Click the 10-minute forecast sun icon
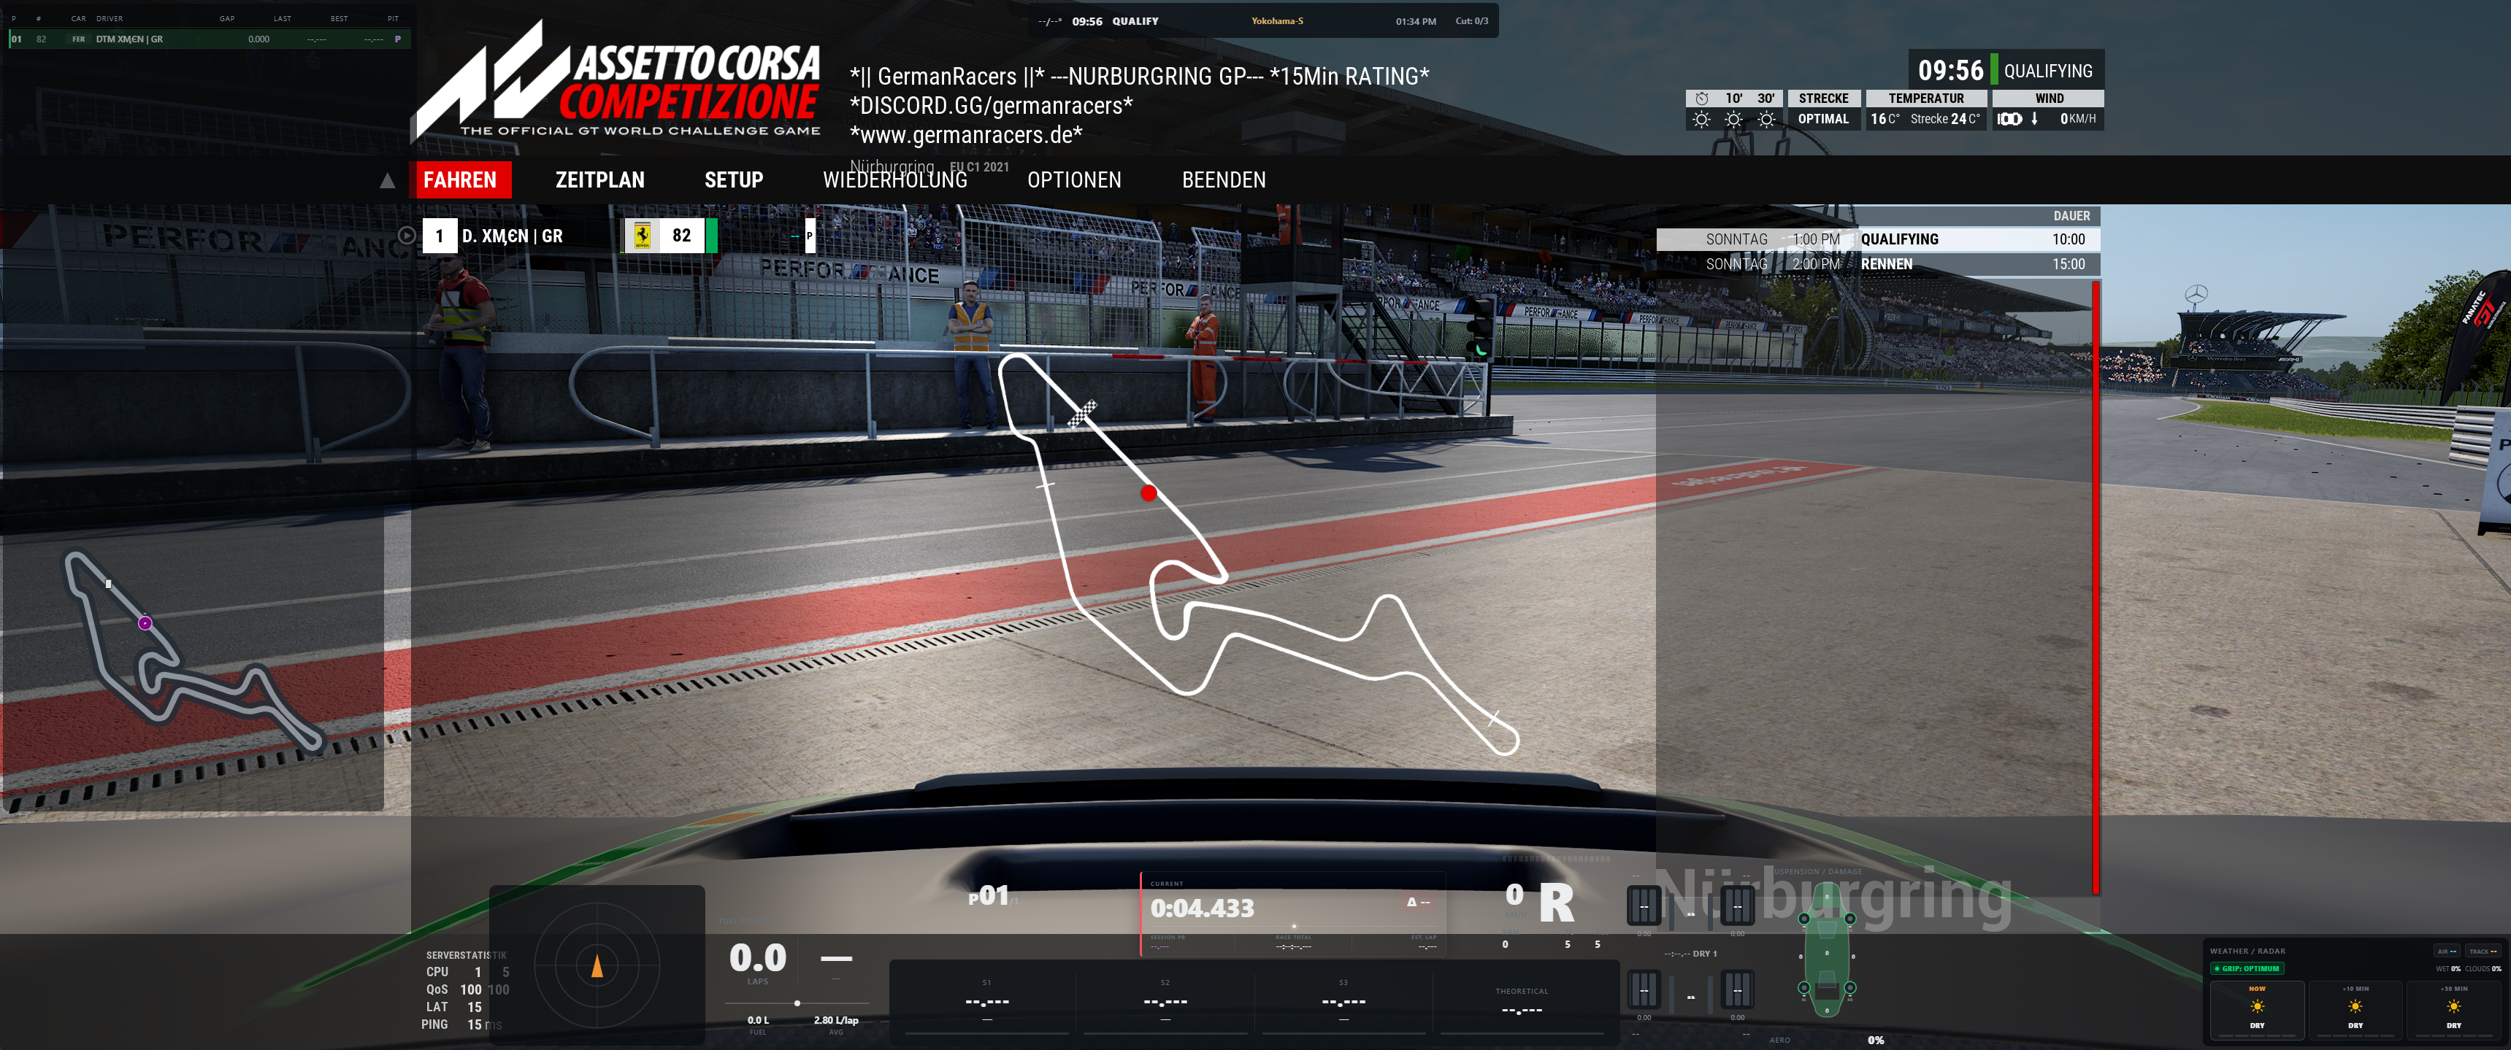 [1733, 120]
